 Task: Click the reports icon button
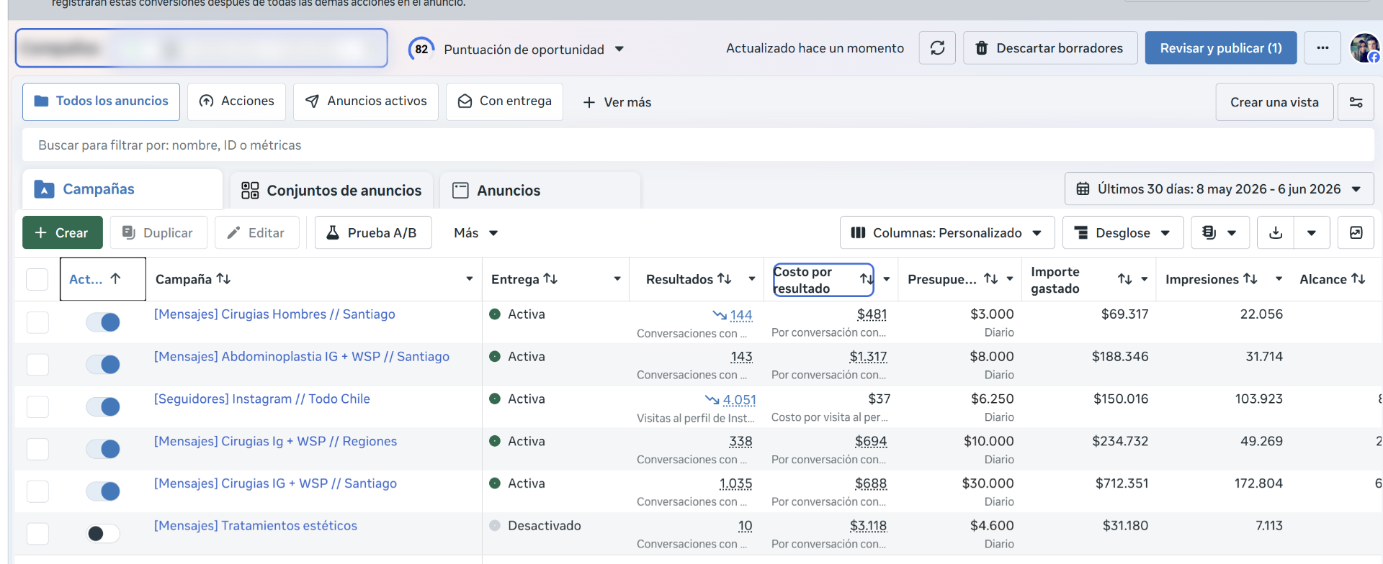(1219, 233)
